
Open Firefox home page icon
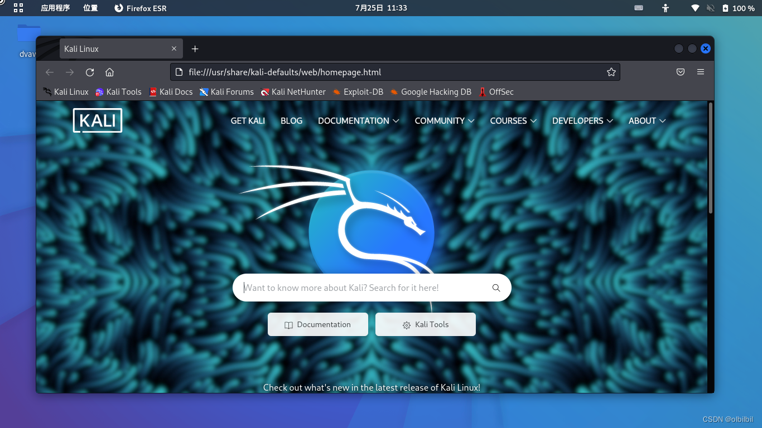pos(110,72)
